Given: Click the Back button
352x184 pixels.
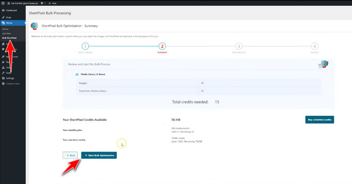Looking at the screenshot, I should click(x=70, y=155).
